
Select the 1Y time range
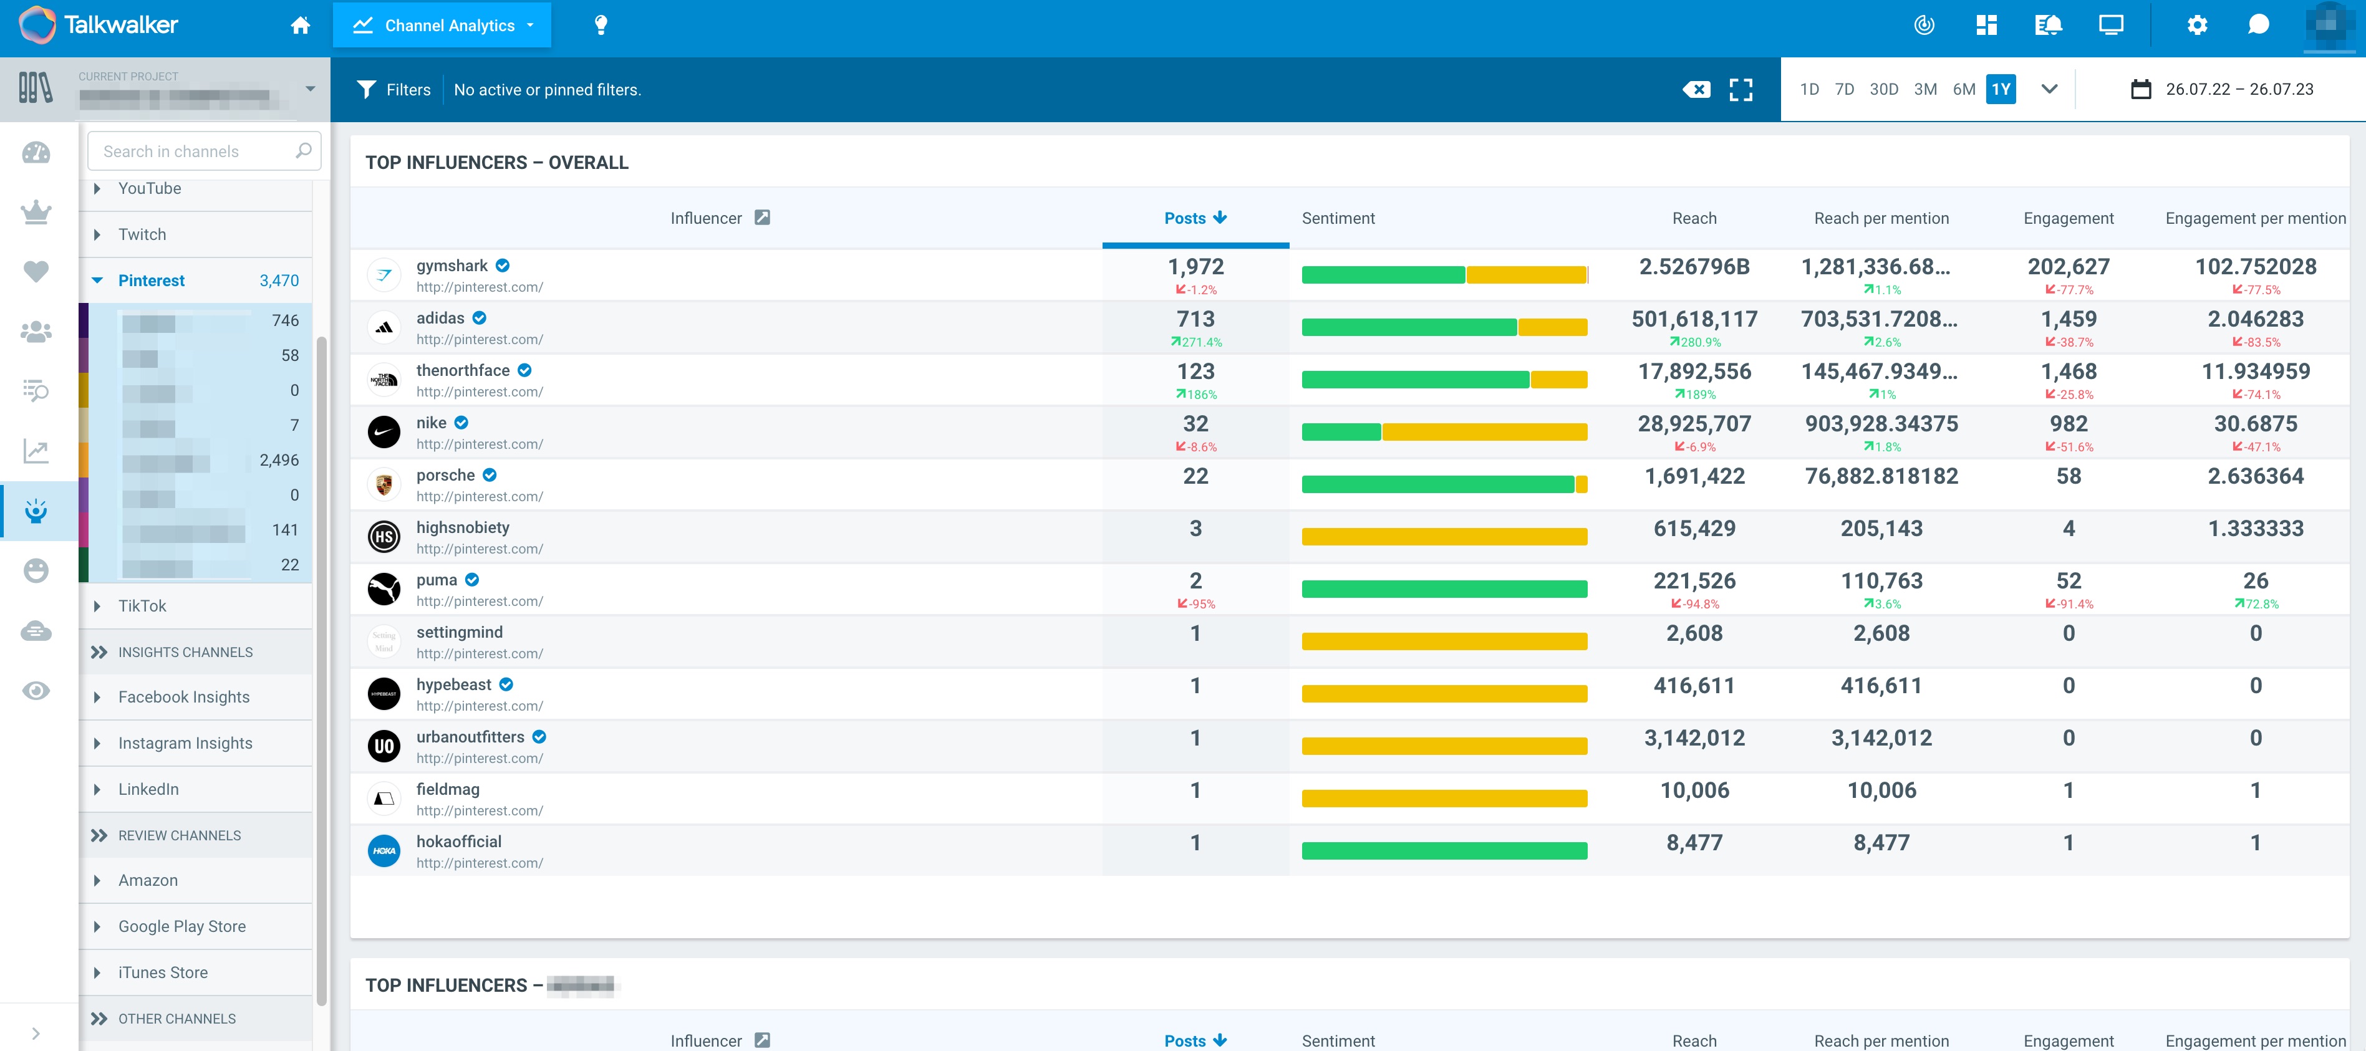tap(2001, 90)
